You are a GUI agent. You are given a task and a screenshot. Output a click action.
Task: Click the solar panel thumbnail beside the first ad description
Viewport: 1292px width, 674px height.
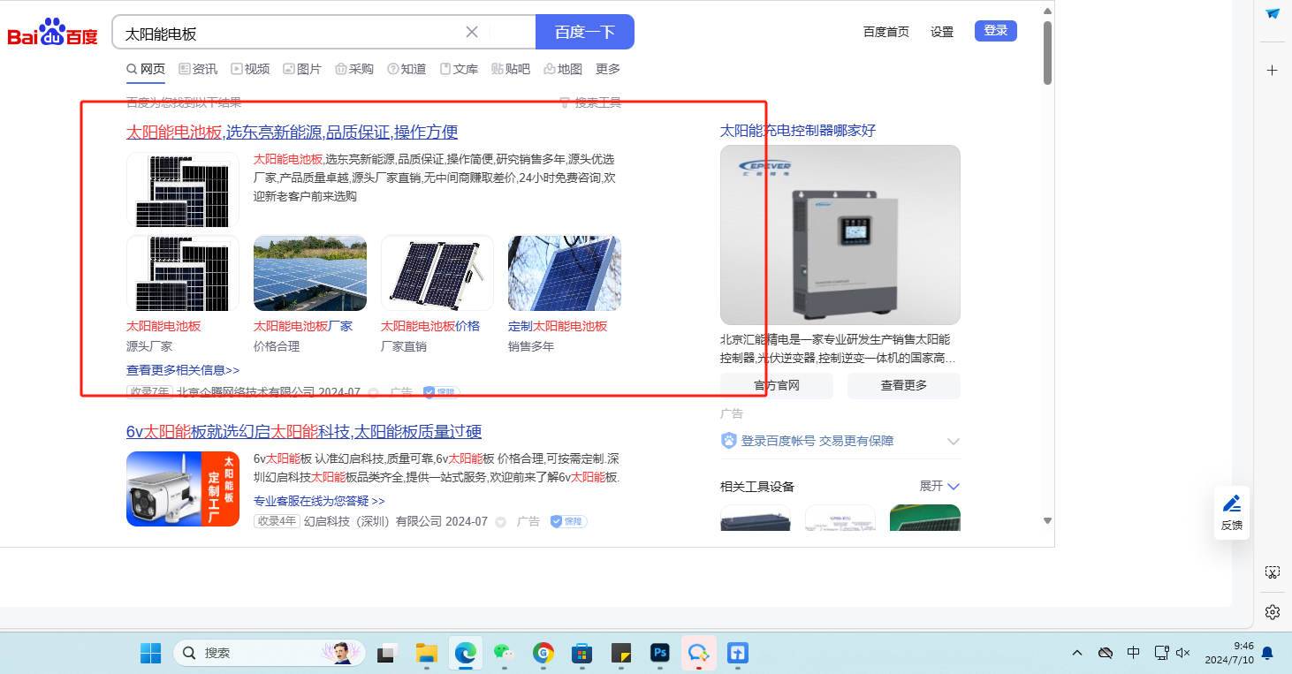click(x=183, y=189)
